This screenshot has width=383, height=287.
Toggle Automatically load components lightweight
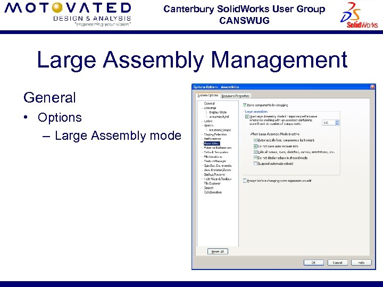pos(255,140)
